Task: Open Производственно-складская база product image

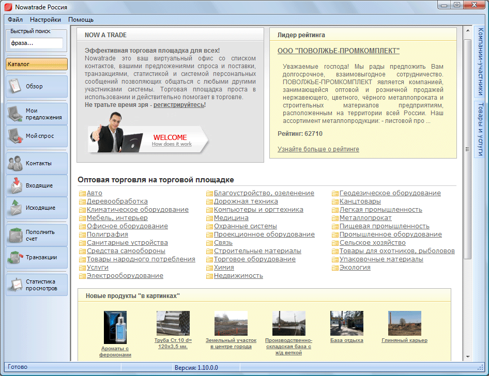Action: [x=289, y=323]
